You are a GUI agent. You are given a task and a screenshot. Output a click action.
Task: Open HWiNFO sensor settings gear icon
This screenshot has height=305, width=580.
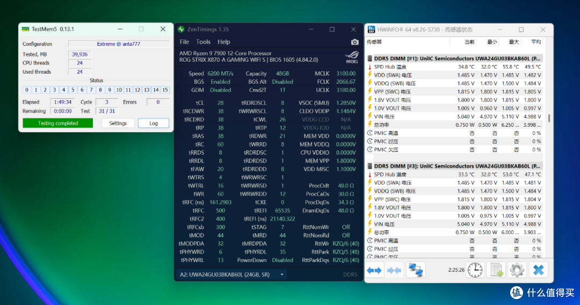[x=517, y=270]
